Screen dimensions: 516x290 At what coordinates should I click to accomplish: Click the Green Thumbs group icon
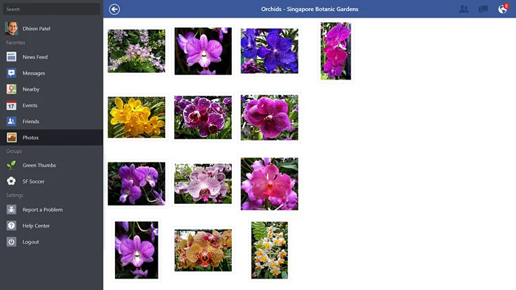(12, 165)
